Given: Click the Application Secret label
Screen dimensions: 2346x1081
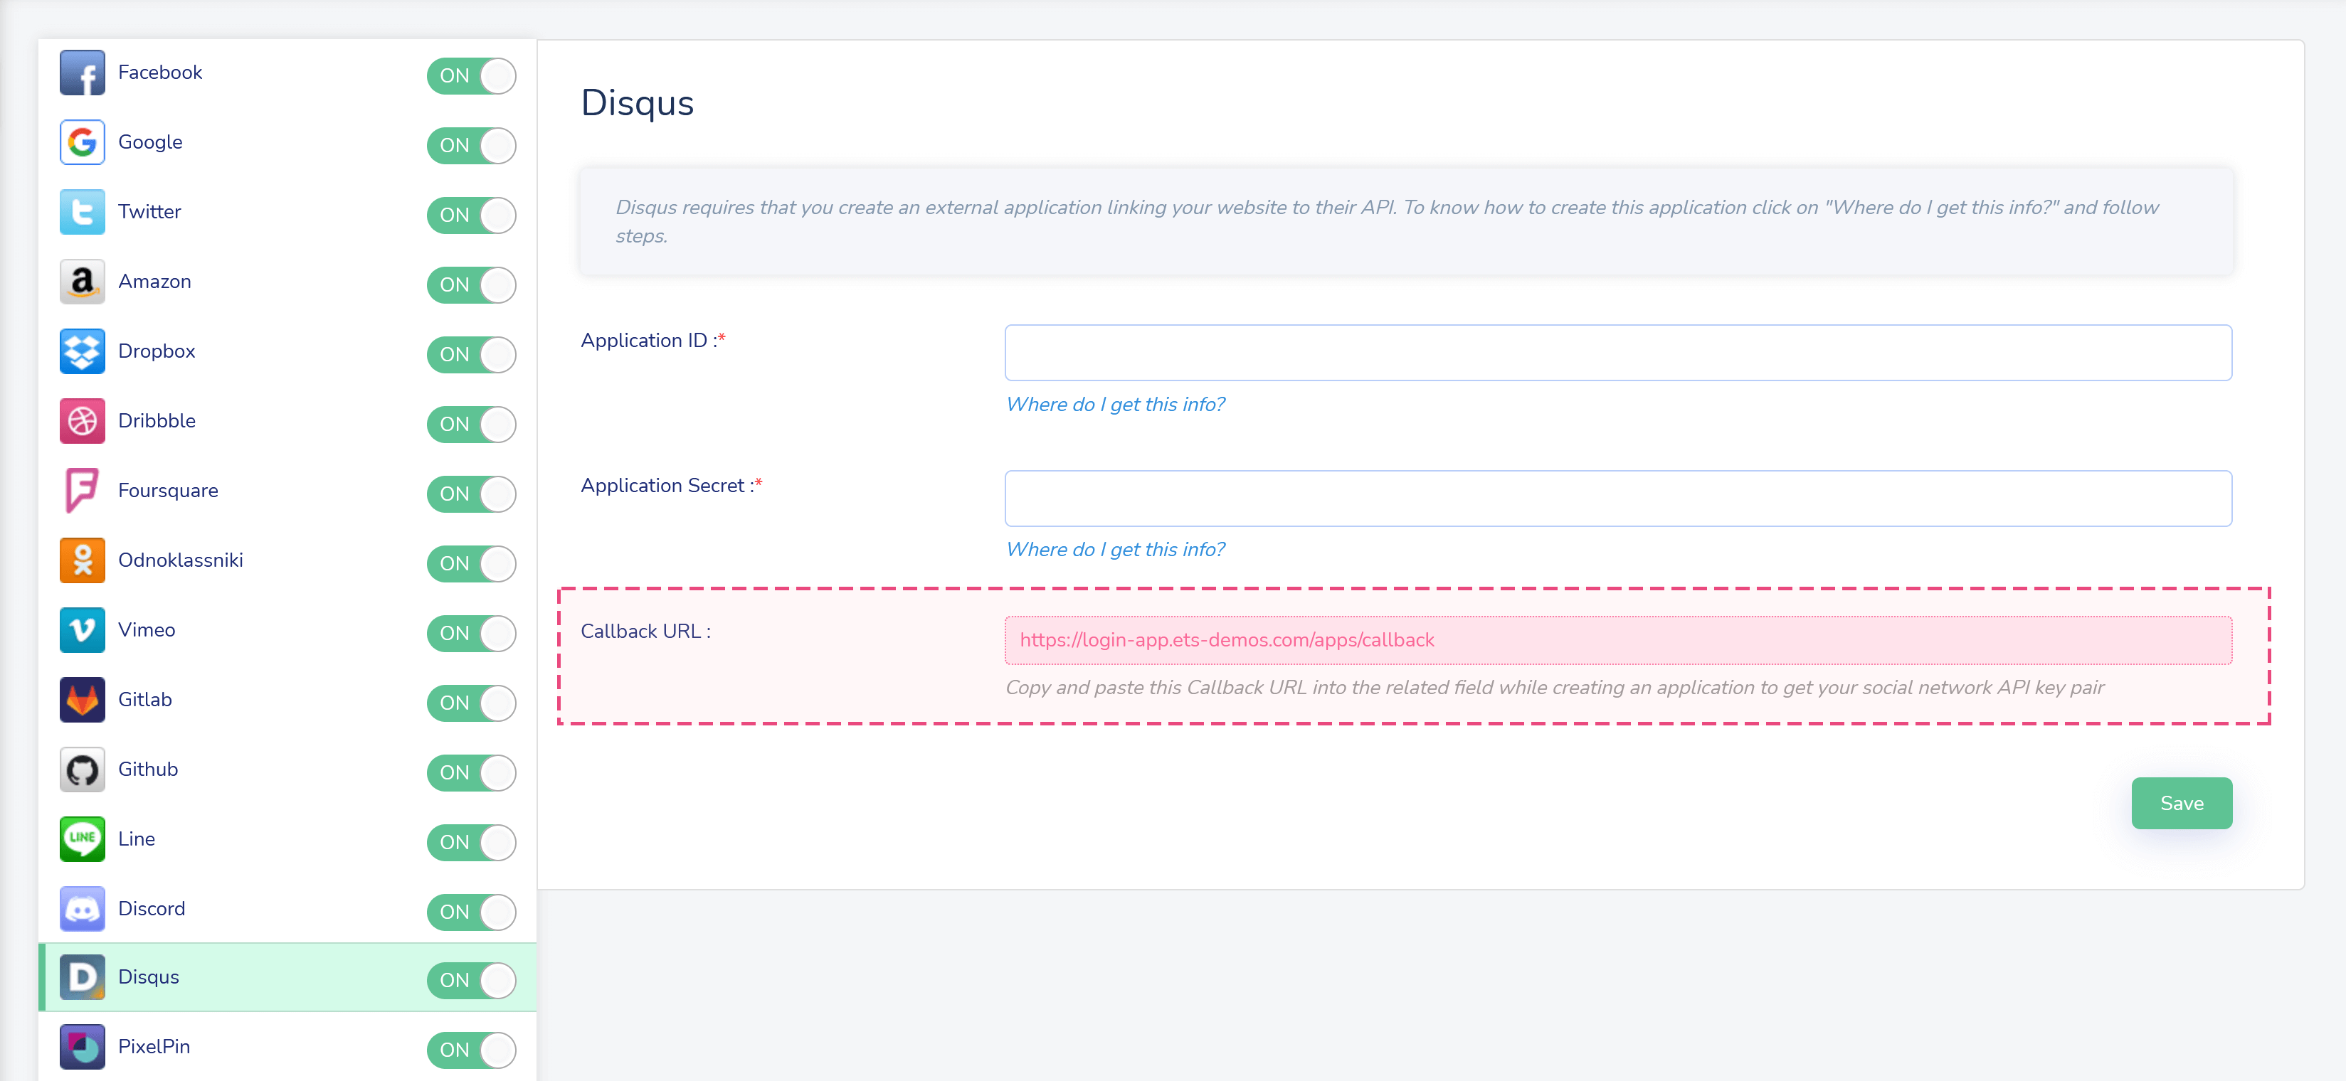Looking at the screenshot, I should click(671, 486).
